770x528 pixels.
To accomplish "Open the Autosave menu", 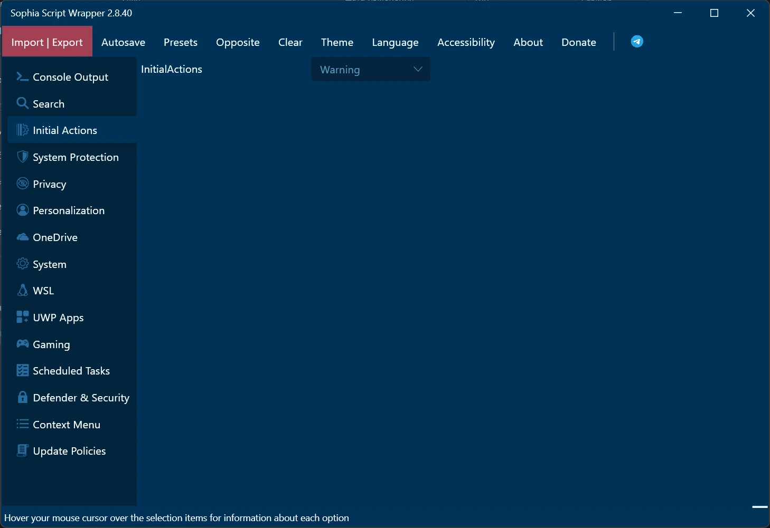I will pos(123,42).
